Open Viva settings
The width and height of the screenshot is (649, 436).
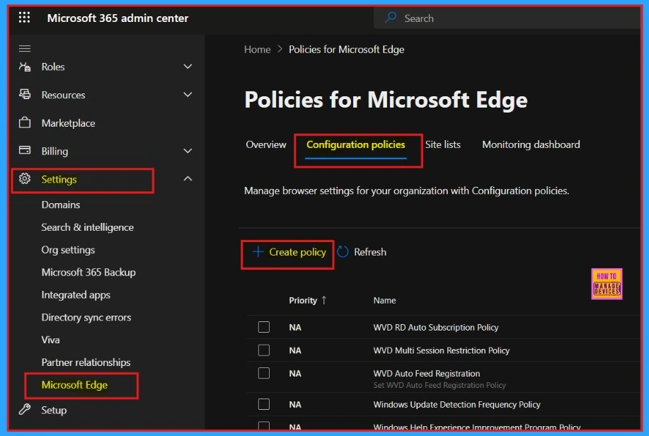coord(50,340)
